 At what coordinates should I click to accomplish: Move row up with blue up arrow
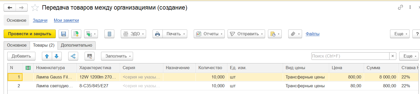tap(47, 56)
